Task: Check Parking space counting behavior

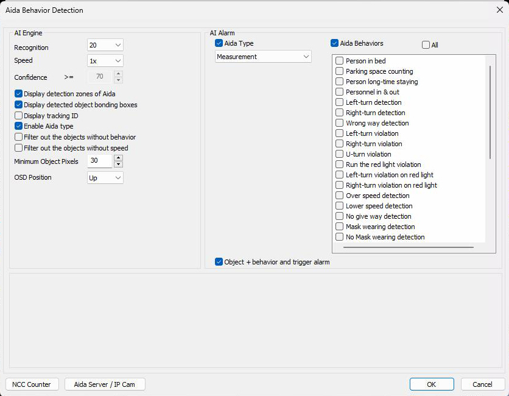Action: pos(339,71)
